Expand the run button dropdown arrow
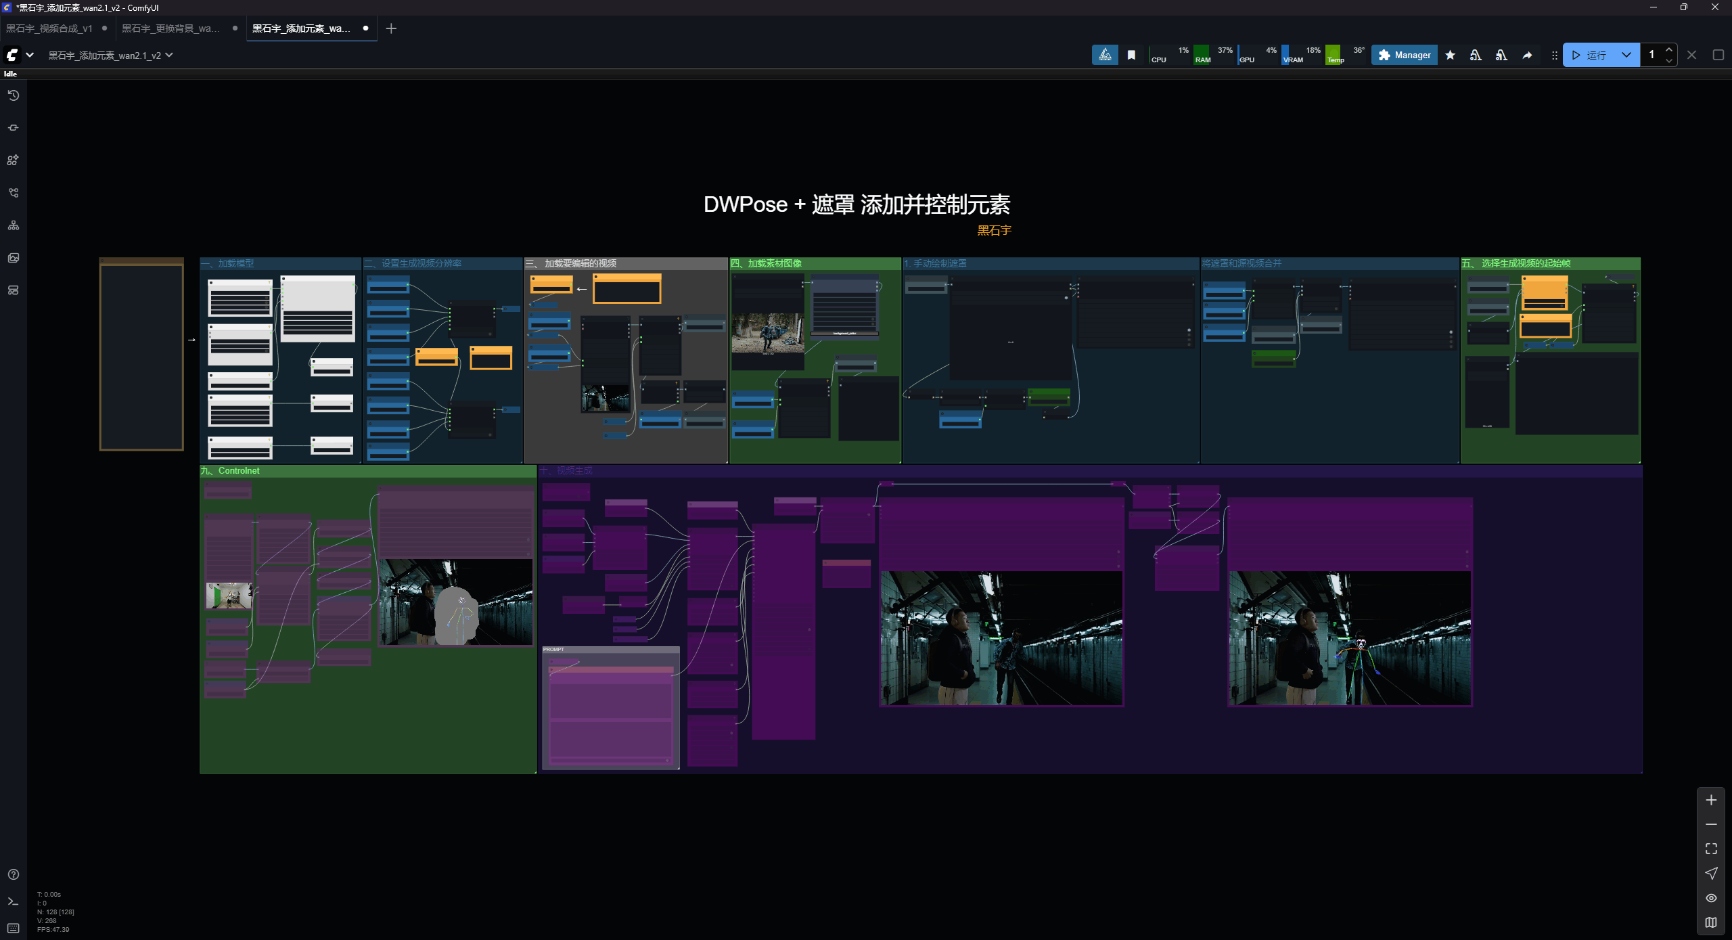The height and width of the screenshot is (940, 1732). point(1626,55)
